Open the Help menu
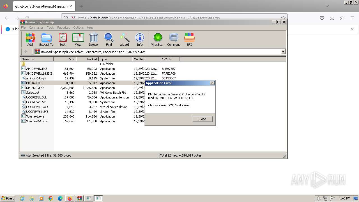 point(90,27)
